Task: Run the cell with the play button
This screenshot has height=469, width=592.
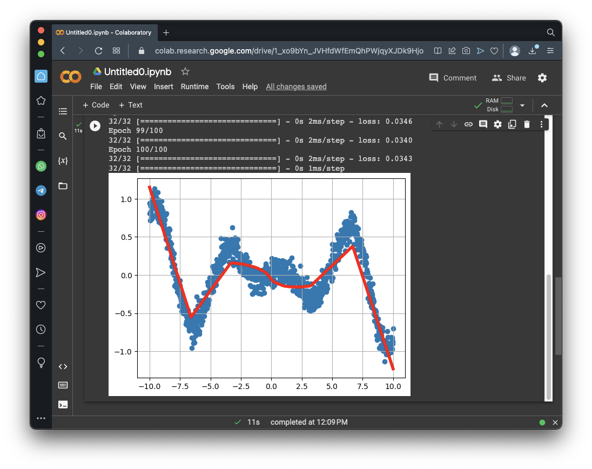Action: point(95,126)
